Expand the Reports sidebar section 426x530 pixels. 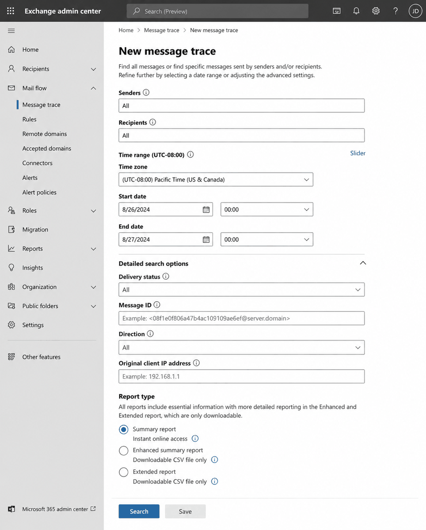pos(93,249)
